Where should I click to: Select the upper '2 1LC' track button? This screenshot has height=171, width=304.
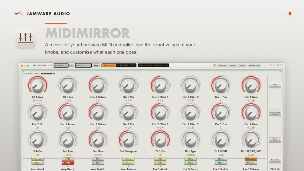68,159
